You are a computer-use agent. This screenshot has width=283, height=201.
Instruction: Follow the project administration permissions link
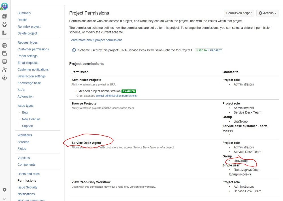(x=116, y=96)
